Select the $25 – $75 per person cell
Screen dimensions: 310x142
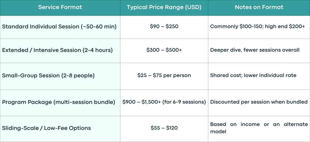pyautogui.click(x=164, y=76)
